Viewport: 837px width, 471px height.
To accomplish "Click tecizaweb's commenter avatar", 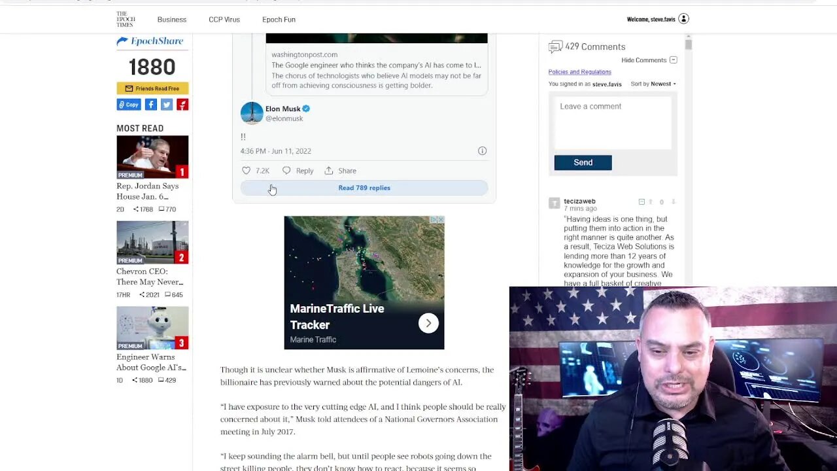I will (x=554, y=203).
